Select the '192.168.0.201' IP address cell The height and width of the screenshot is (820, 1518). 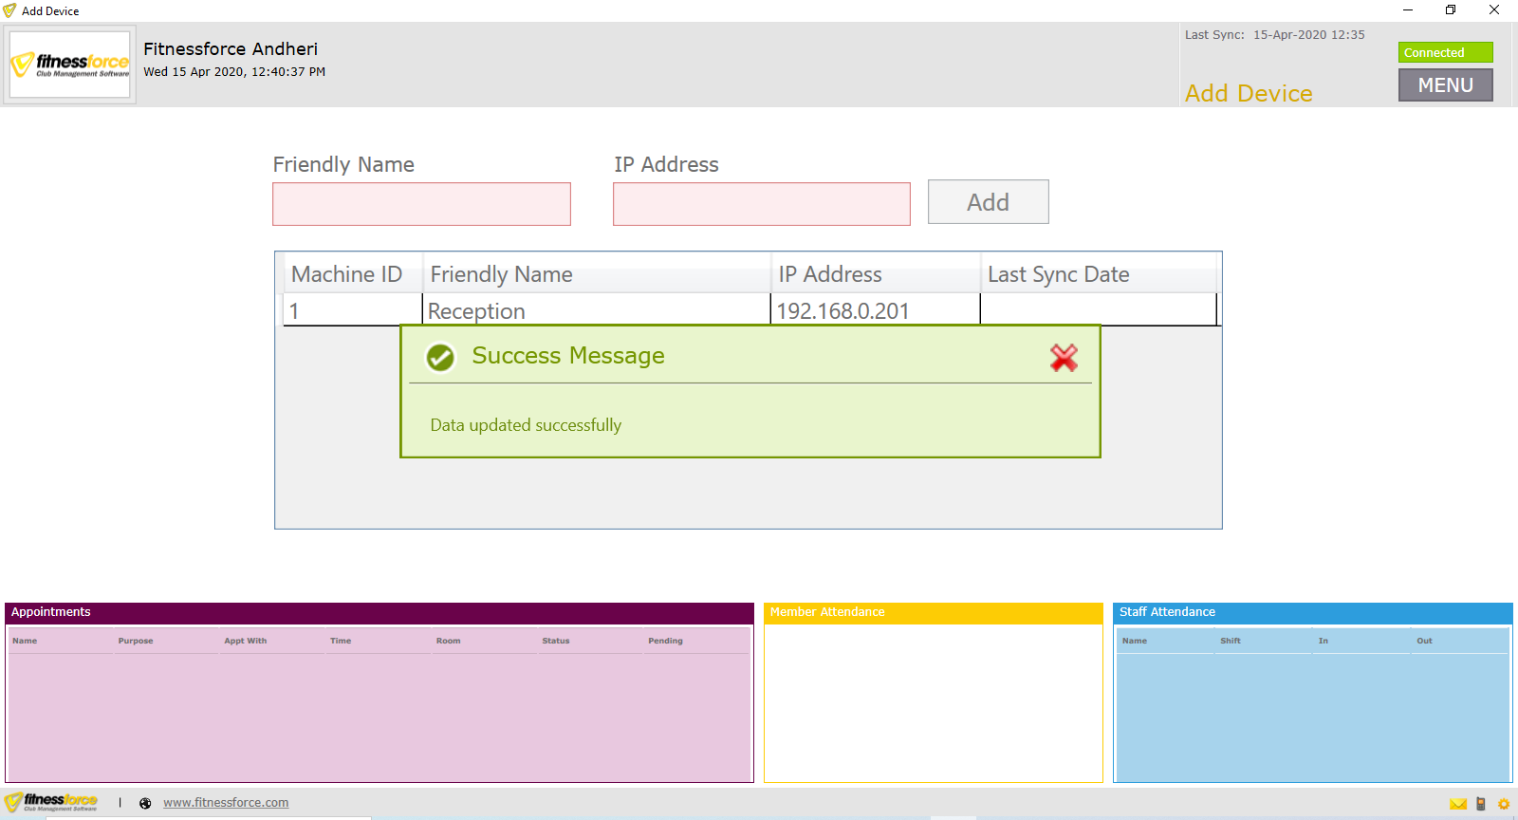pos(876,310)
